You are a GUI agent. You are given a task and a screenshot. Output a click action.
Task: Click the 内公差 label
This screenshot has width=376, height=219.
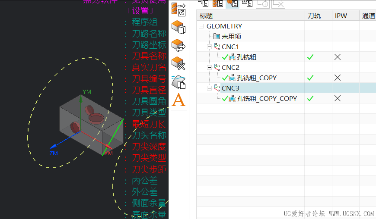point(145,181)
